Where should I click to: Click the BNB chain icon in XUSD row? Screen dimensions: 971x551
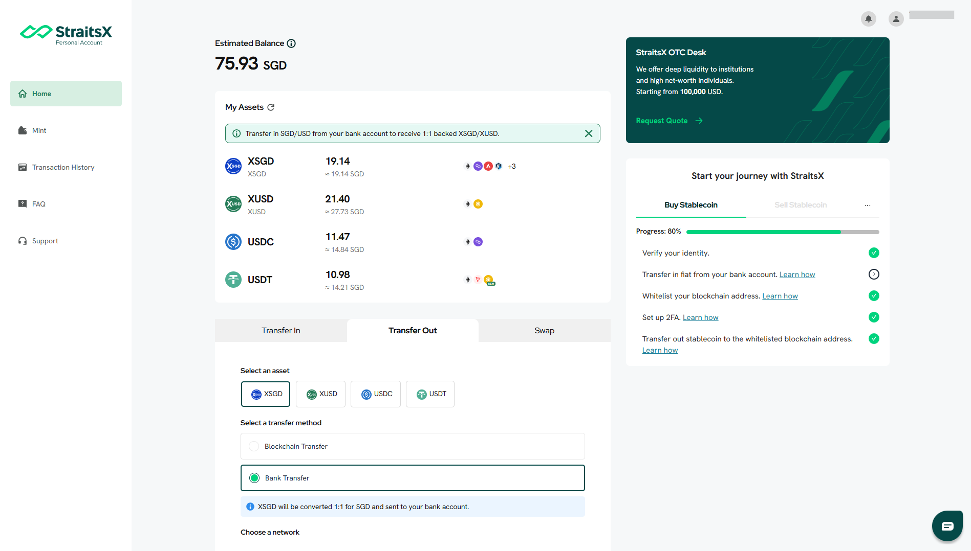tap(478, 204)
